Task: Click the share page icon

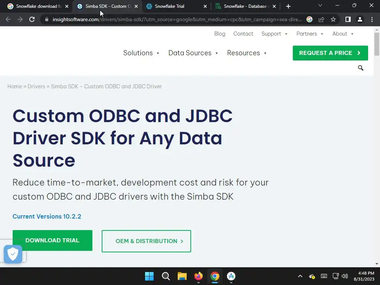Action: click(321, 19)
